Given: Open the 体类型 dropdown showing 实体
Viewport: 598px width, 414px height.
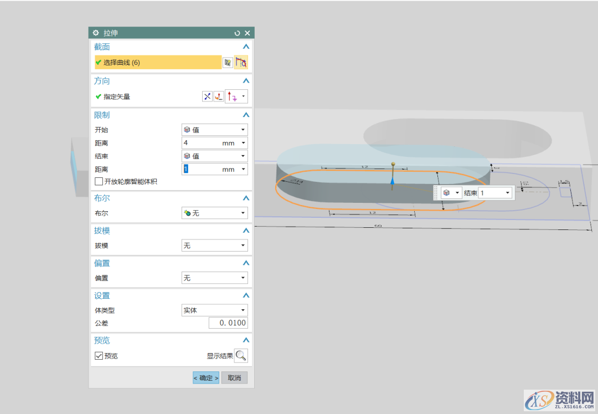Looking at the screenshot, I should (242, 310).
